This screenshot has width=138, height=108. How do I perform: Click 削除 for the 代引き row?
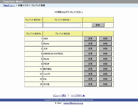(105, 64)
